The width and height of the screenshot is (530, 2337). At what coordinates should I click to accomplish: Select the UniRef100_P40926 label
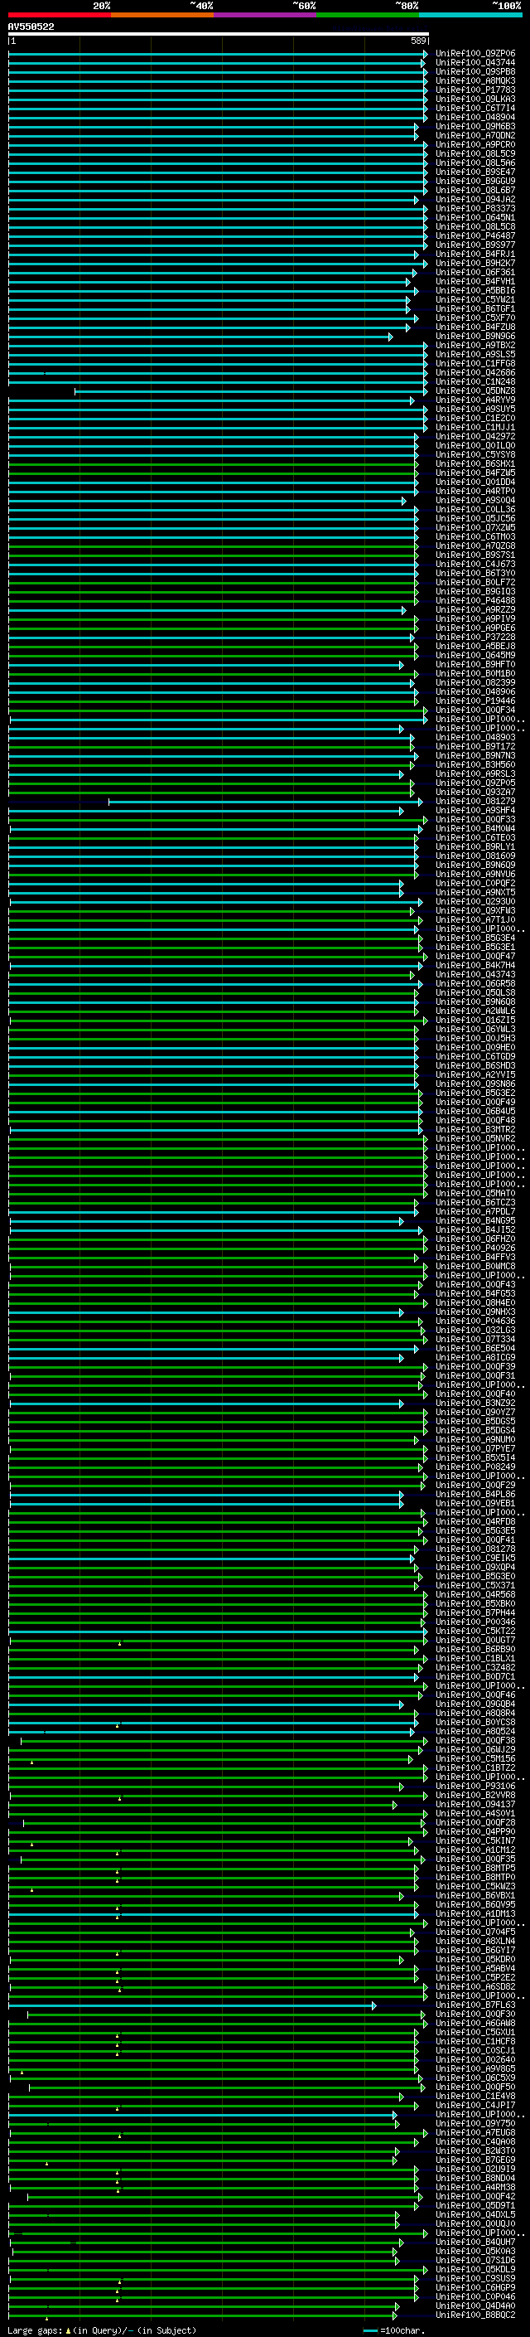click(475, 1249)
